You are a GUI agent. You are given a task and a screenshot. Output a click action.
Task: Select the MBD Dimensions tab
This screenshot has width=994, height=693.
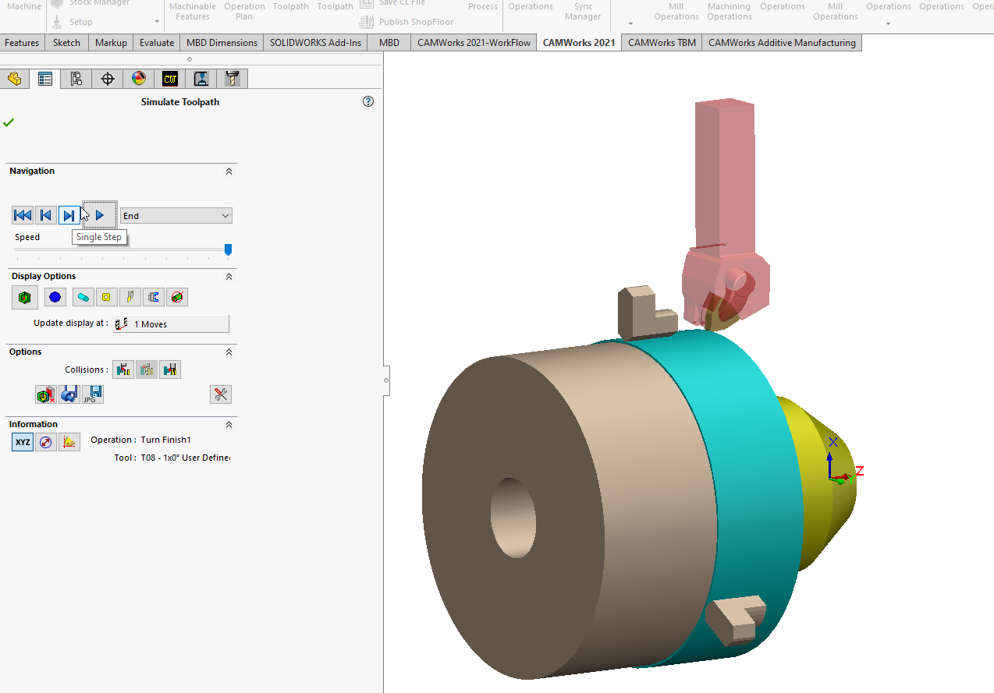coord(222,43)
